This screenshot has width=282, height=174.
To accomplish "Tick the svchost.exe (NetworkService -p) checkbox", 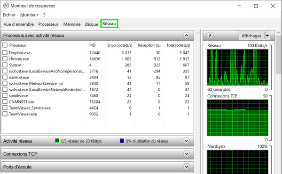I will pos(5,83).
